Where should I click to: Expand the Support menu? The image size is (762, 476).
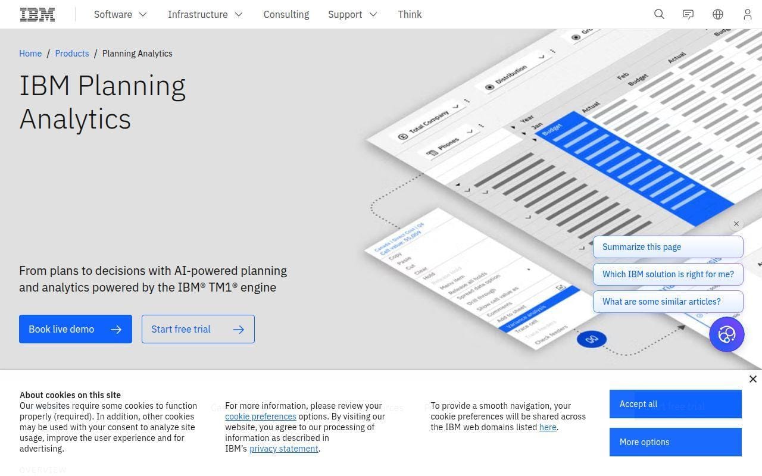[352, 14]
